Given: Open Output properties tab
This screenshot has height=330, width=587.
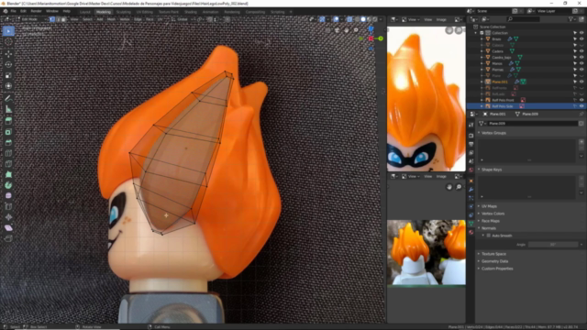Looking at the screenshot, I should [471, 144].
